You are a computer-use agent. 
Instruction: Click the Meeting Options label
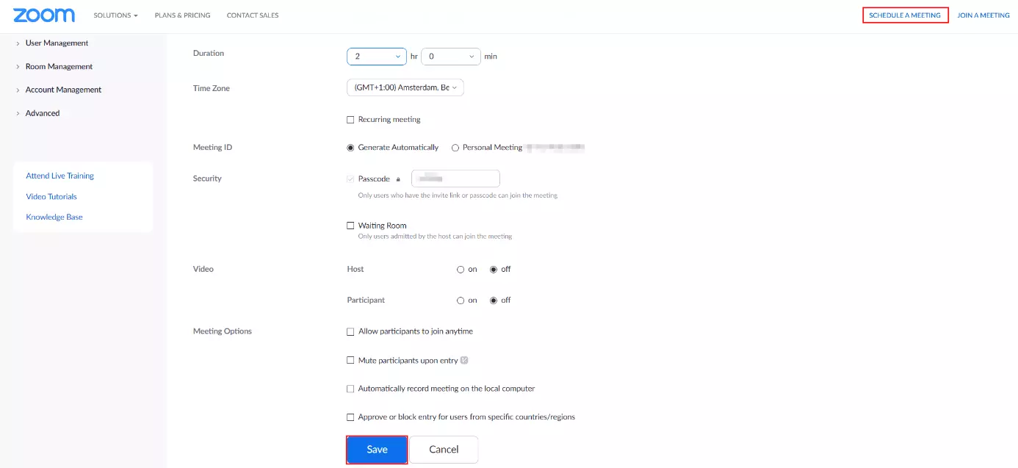[x=223, y=331]
